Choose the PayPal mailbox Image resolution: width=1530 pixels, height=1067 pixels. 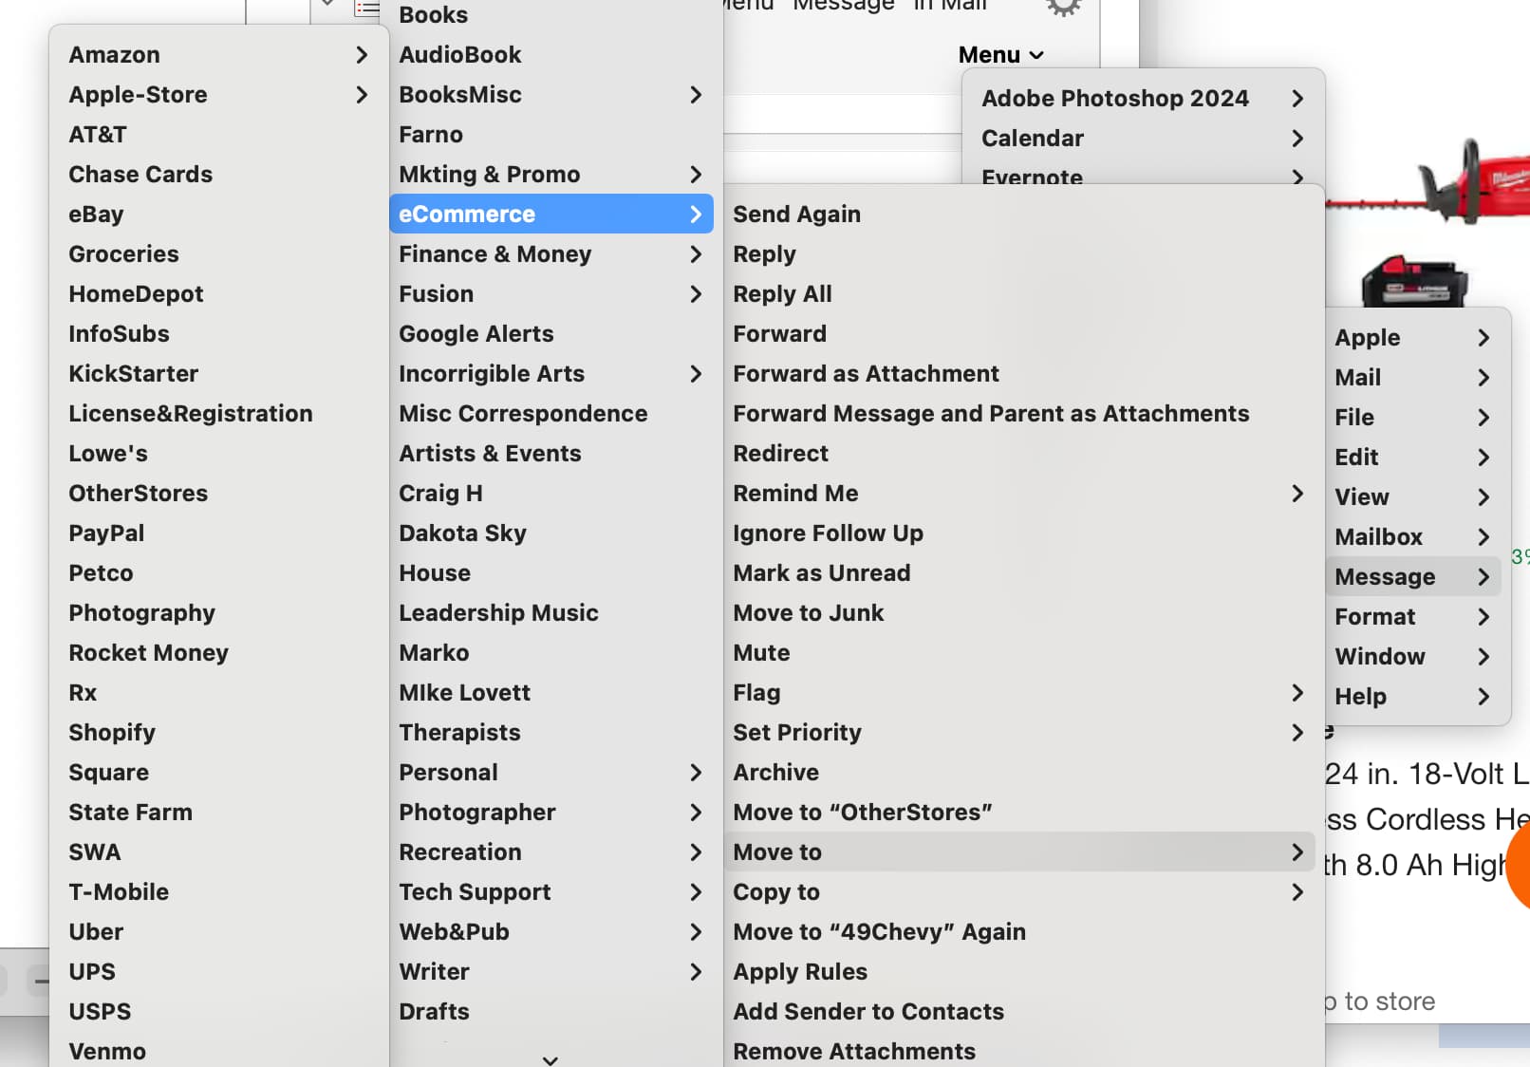pos(218,533)
